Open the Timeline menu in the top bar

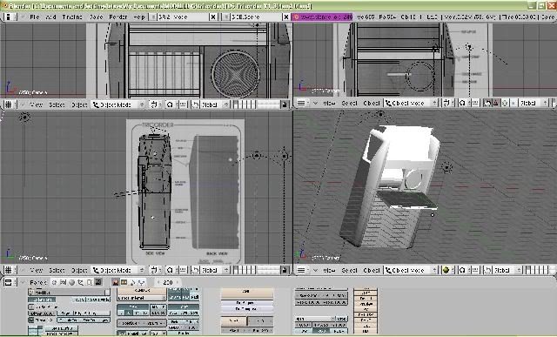click(72, 17)
